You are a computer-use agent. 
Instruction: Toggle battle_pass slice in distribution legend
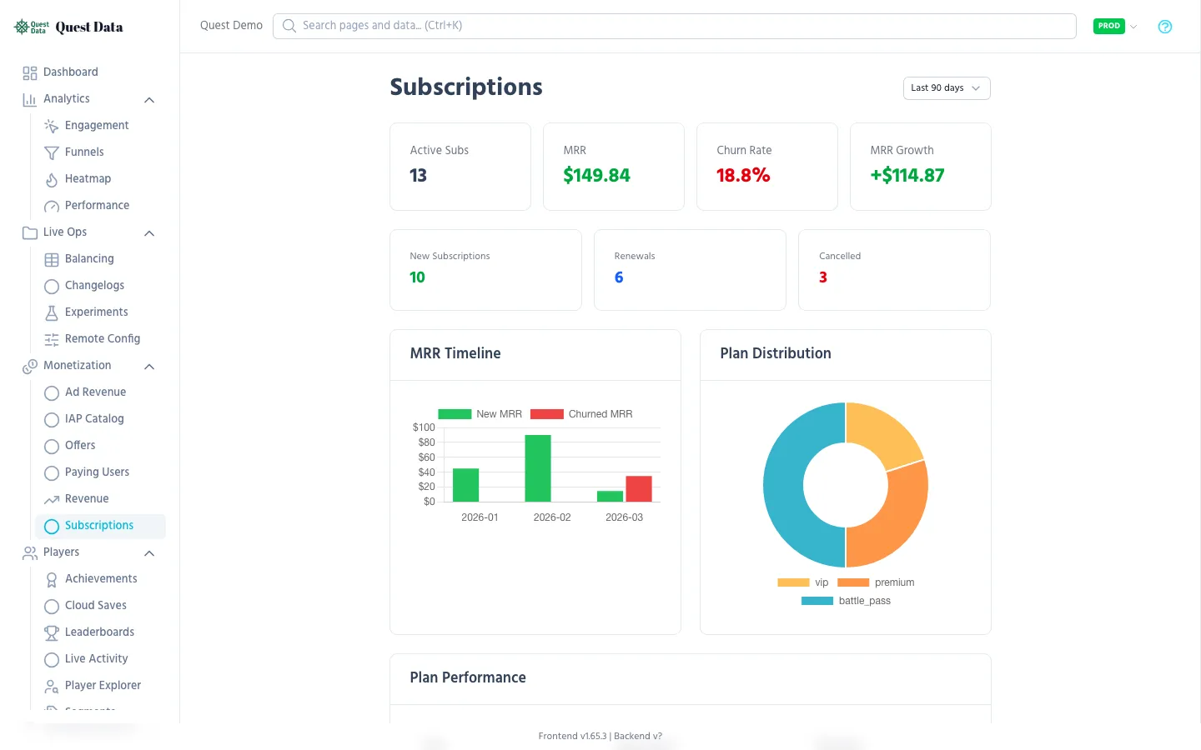pos(846,601)
